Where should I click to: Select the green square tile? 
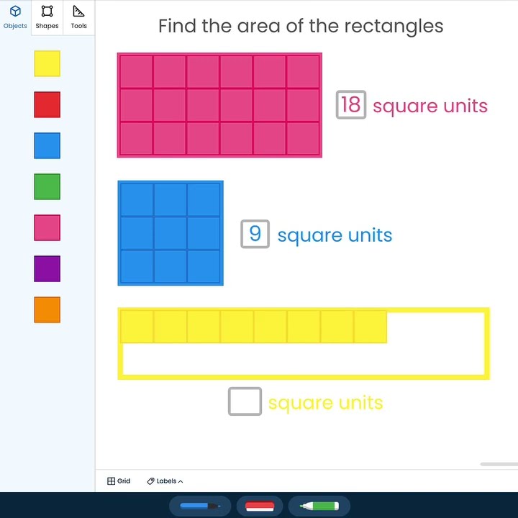(47, 186)
